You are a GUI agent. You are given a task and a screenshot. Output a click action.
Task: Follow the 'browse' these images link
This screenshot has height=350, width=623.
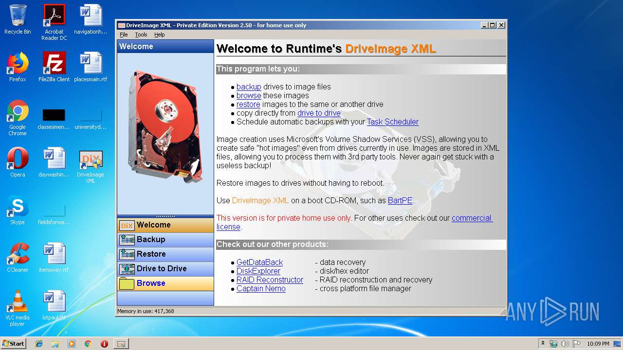point(249,96)
